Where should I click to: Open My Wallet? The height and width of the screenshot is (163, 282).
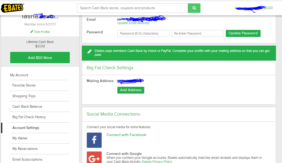pos(20,138)
